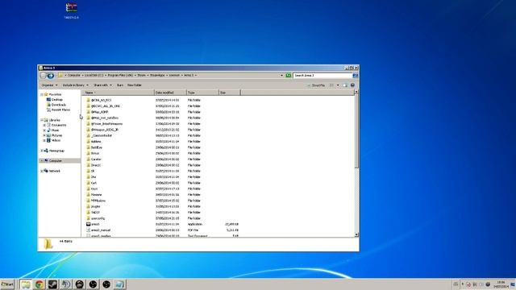Sort files by the Size column
Viewport: 516px width, 290px height.
click(229, 93)
